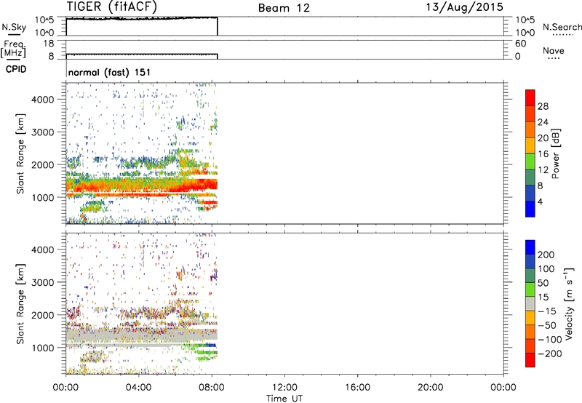
Task: Click the strong red power band near 1300 km
Action: tap(141, 186)
